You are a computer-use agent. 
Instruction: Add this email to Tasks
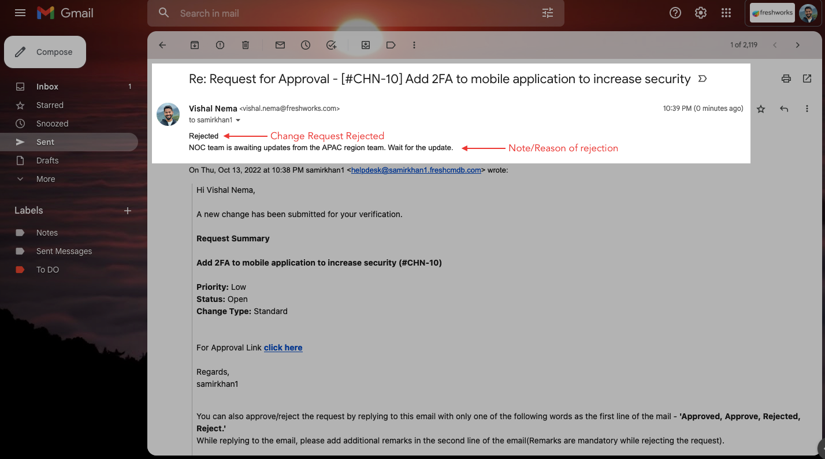click(331, 44)
